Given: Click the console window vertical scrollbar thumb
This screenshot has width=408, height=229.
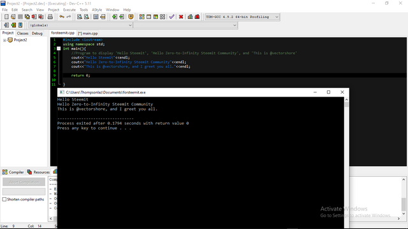Looking at the screenshot, I should (x=347, y=104).
